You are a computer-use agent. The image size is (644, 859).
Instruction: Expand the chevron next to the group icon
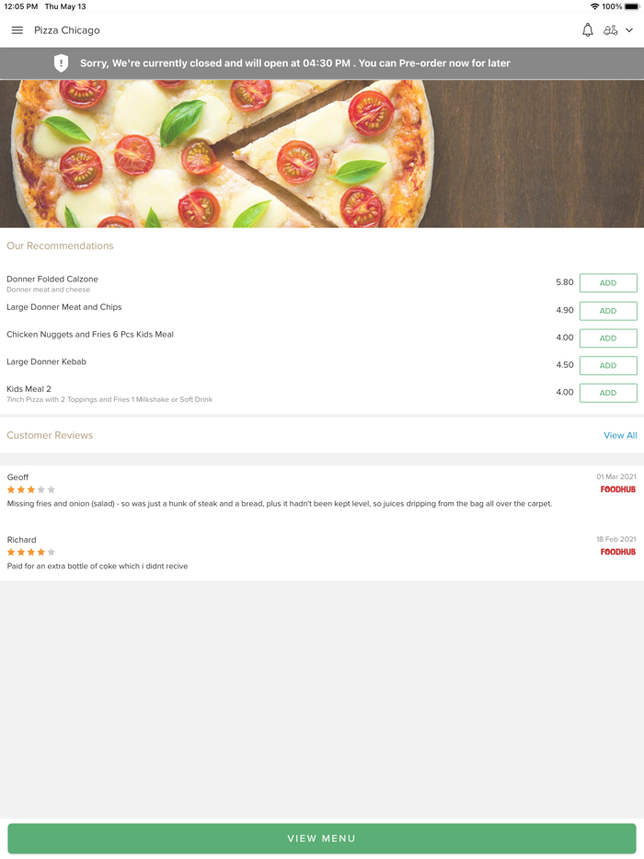click(x=629, y=29)
